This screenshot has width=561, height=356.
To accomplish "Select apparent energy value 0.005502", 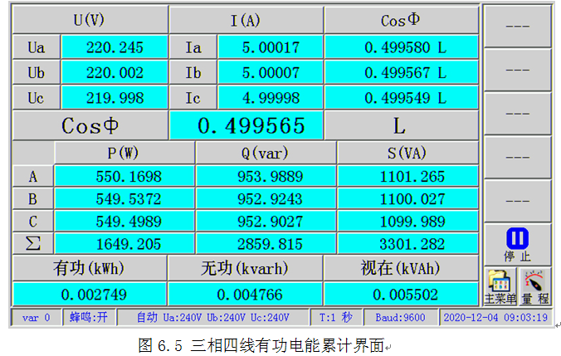I will tap(401, 294).
